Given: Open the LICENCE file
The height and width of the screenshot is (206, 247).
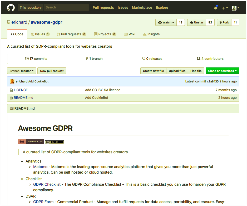Looking at the screenshot, I should 21,90.
